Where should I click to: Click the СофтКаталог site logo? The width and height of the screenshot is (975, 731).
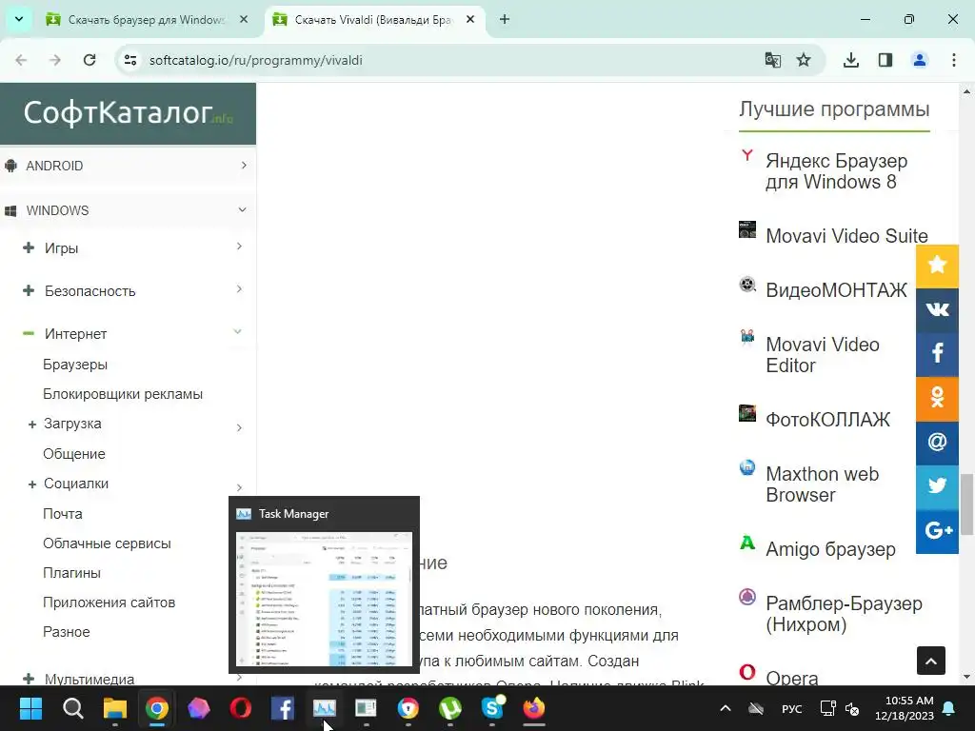tap(129, 113)
